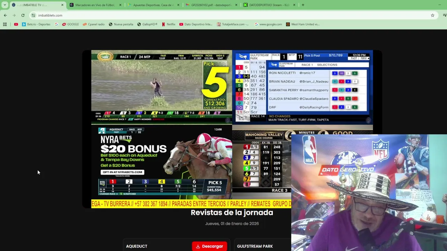This screenshot has height=251, width=447.
Task: Click the Tampa Bay Race 1 video feed
Action: point(161,87)
